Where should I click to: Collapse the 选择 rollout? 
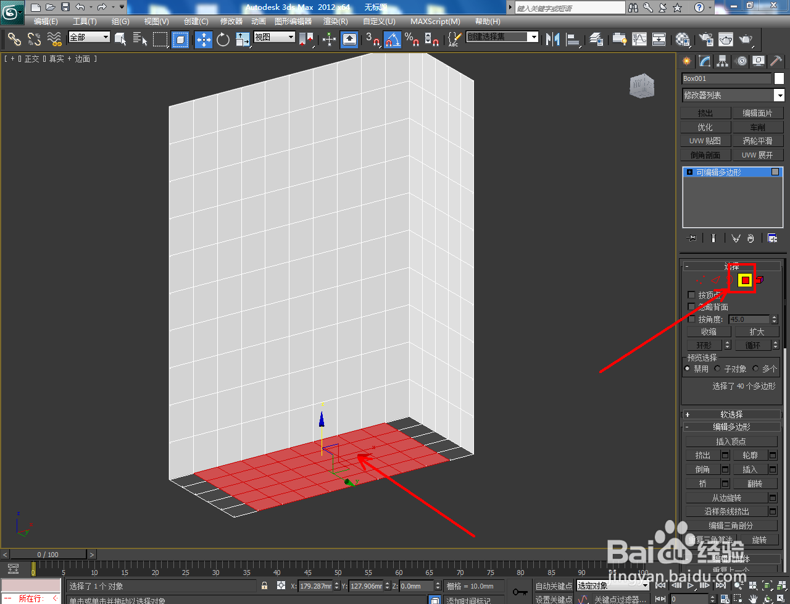(731, 266)
